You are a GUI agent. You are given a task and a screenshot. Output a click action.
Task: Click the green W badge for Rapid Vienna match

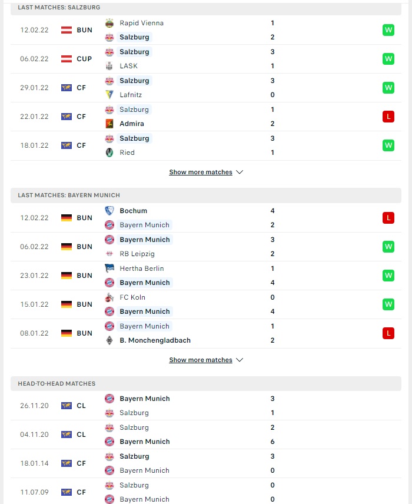(x=388, y=30)
